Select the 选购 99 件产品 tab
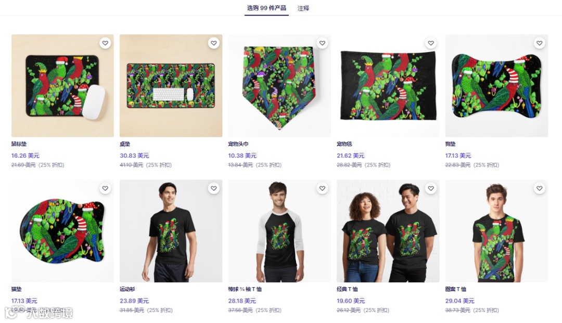 pyautogui.click(x=266, y=8)
